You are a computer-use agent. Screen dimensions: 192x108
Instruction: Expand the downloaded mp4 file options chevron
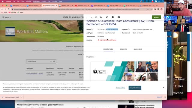[x=21, y=97]
